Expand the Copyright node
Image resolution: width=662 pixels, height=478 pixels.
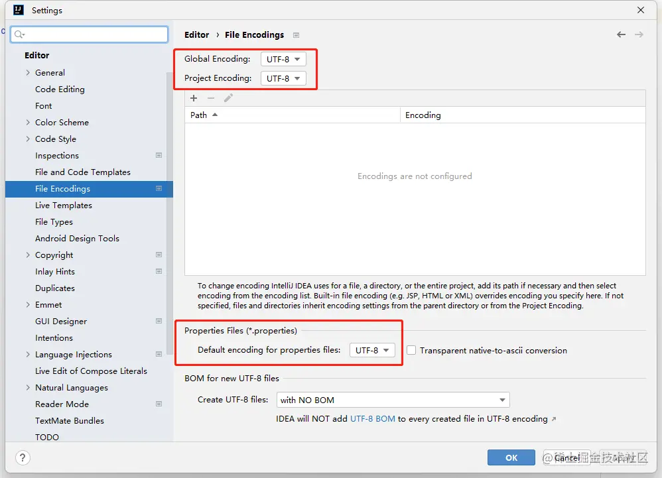28,255
